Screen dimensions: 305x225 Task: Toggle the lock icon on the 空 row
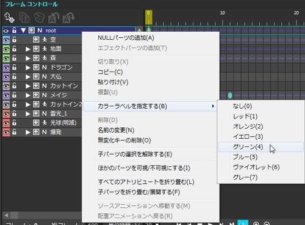14,39
